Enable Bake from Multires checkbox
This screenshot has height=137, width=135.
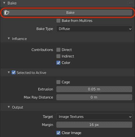(58, 21)
